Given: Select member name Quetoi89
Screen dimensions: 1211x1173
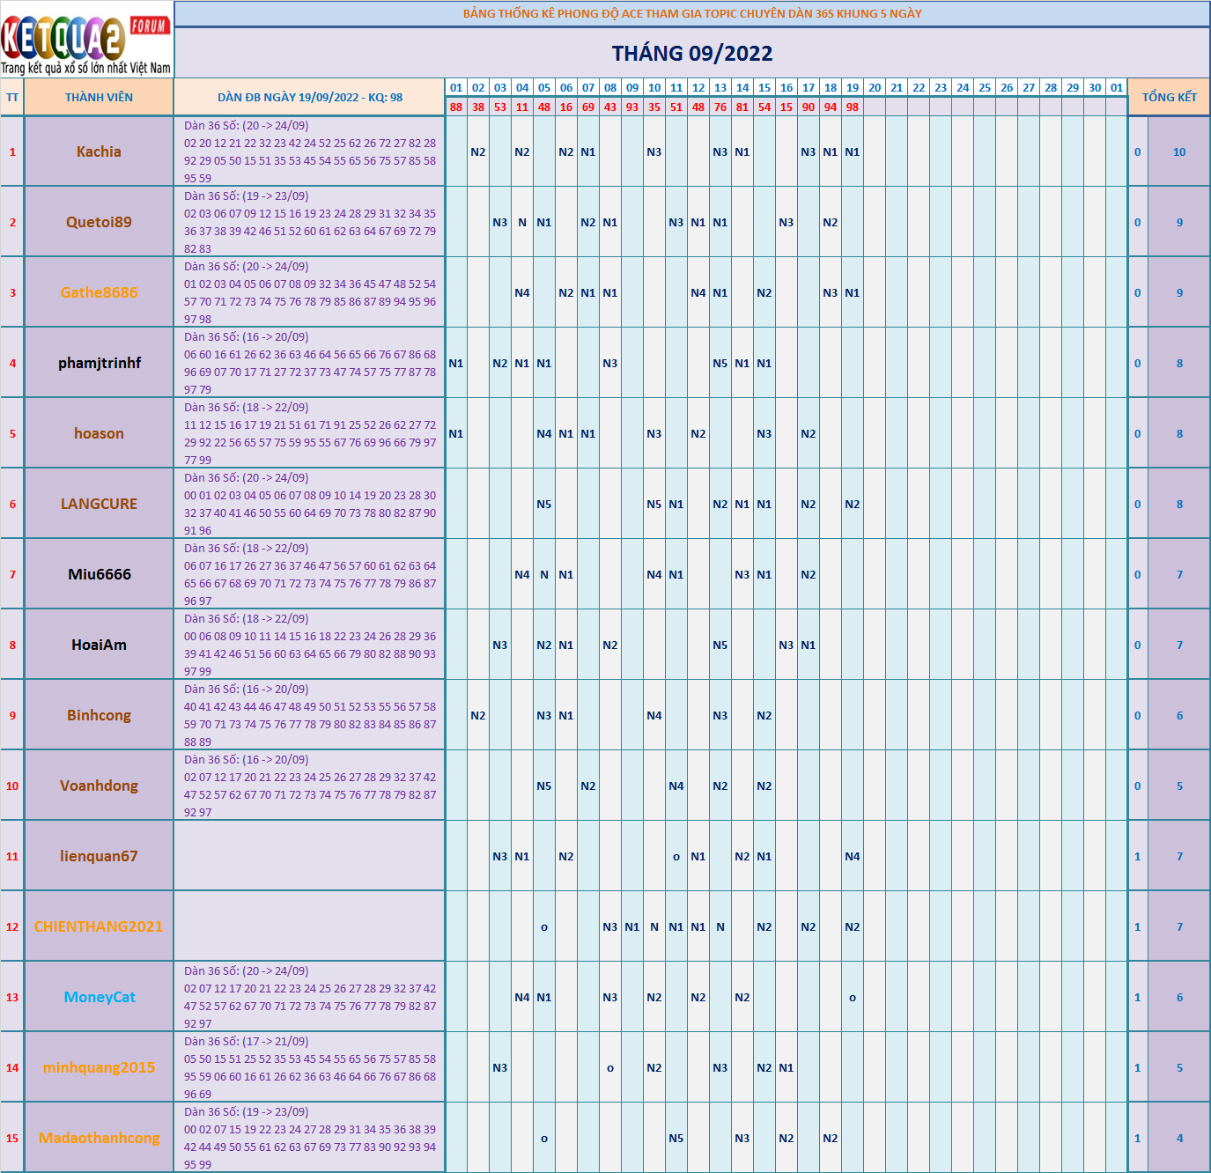Looking at the screenshot, I should tap(99, 222).
